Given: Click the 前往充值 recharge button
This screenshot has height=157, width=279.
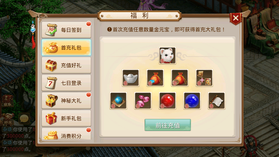Looking at the screenshot, I should (168, 125).
